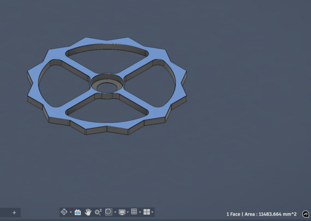The image size is (311, 221).
Task: Click the '1 Face | Area' status text
Action: 261,214
